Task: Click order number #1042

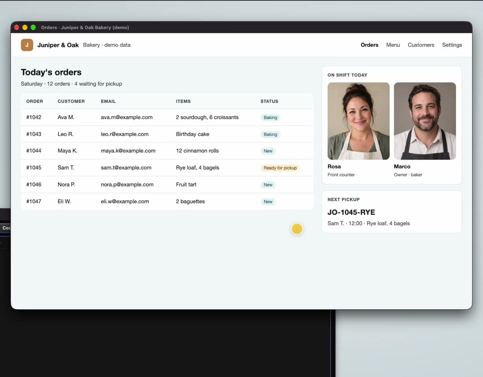Action: (x=33, y=117)
